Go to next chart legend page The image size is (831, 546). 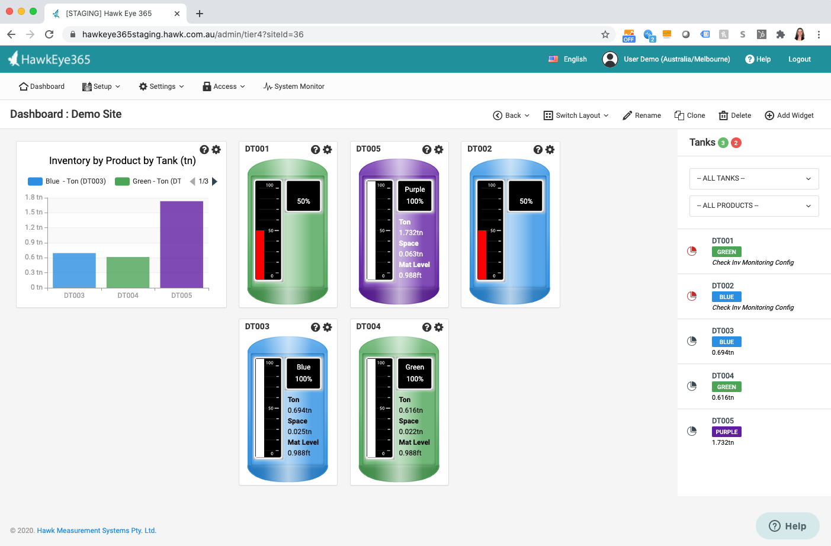click(x=214, y=181)
